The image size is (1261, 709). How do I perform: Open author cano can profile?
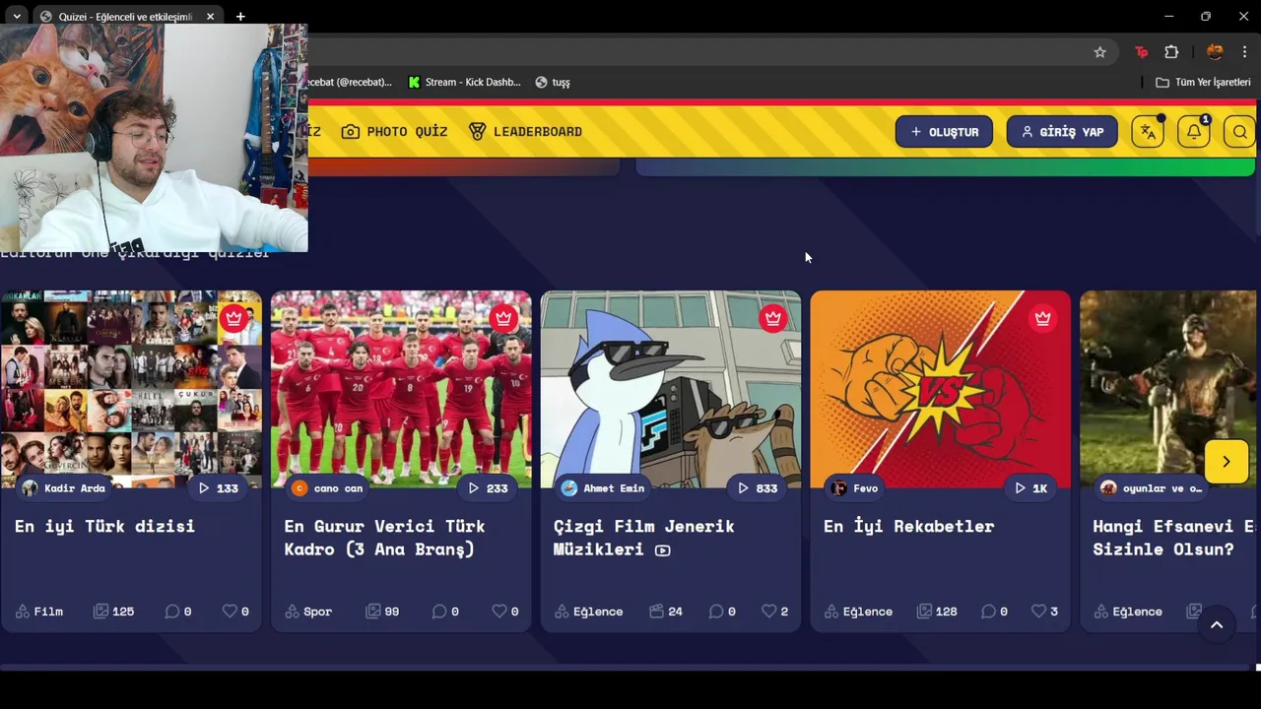click(328, 488)
